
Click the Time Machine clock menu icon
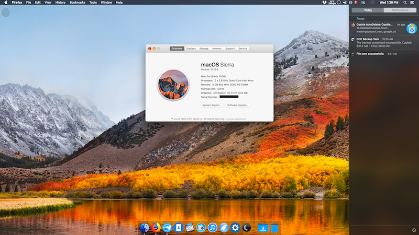click(x=372, y=3)
